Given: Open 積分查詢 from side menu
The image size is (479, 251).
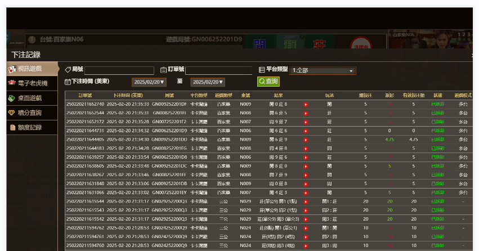Looking at the screenshot, I should click(x=32, y=113).
